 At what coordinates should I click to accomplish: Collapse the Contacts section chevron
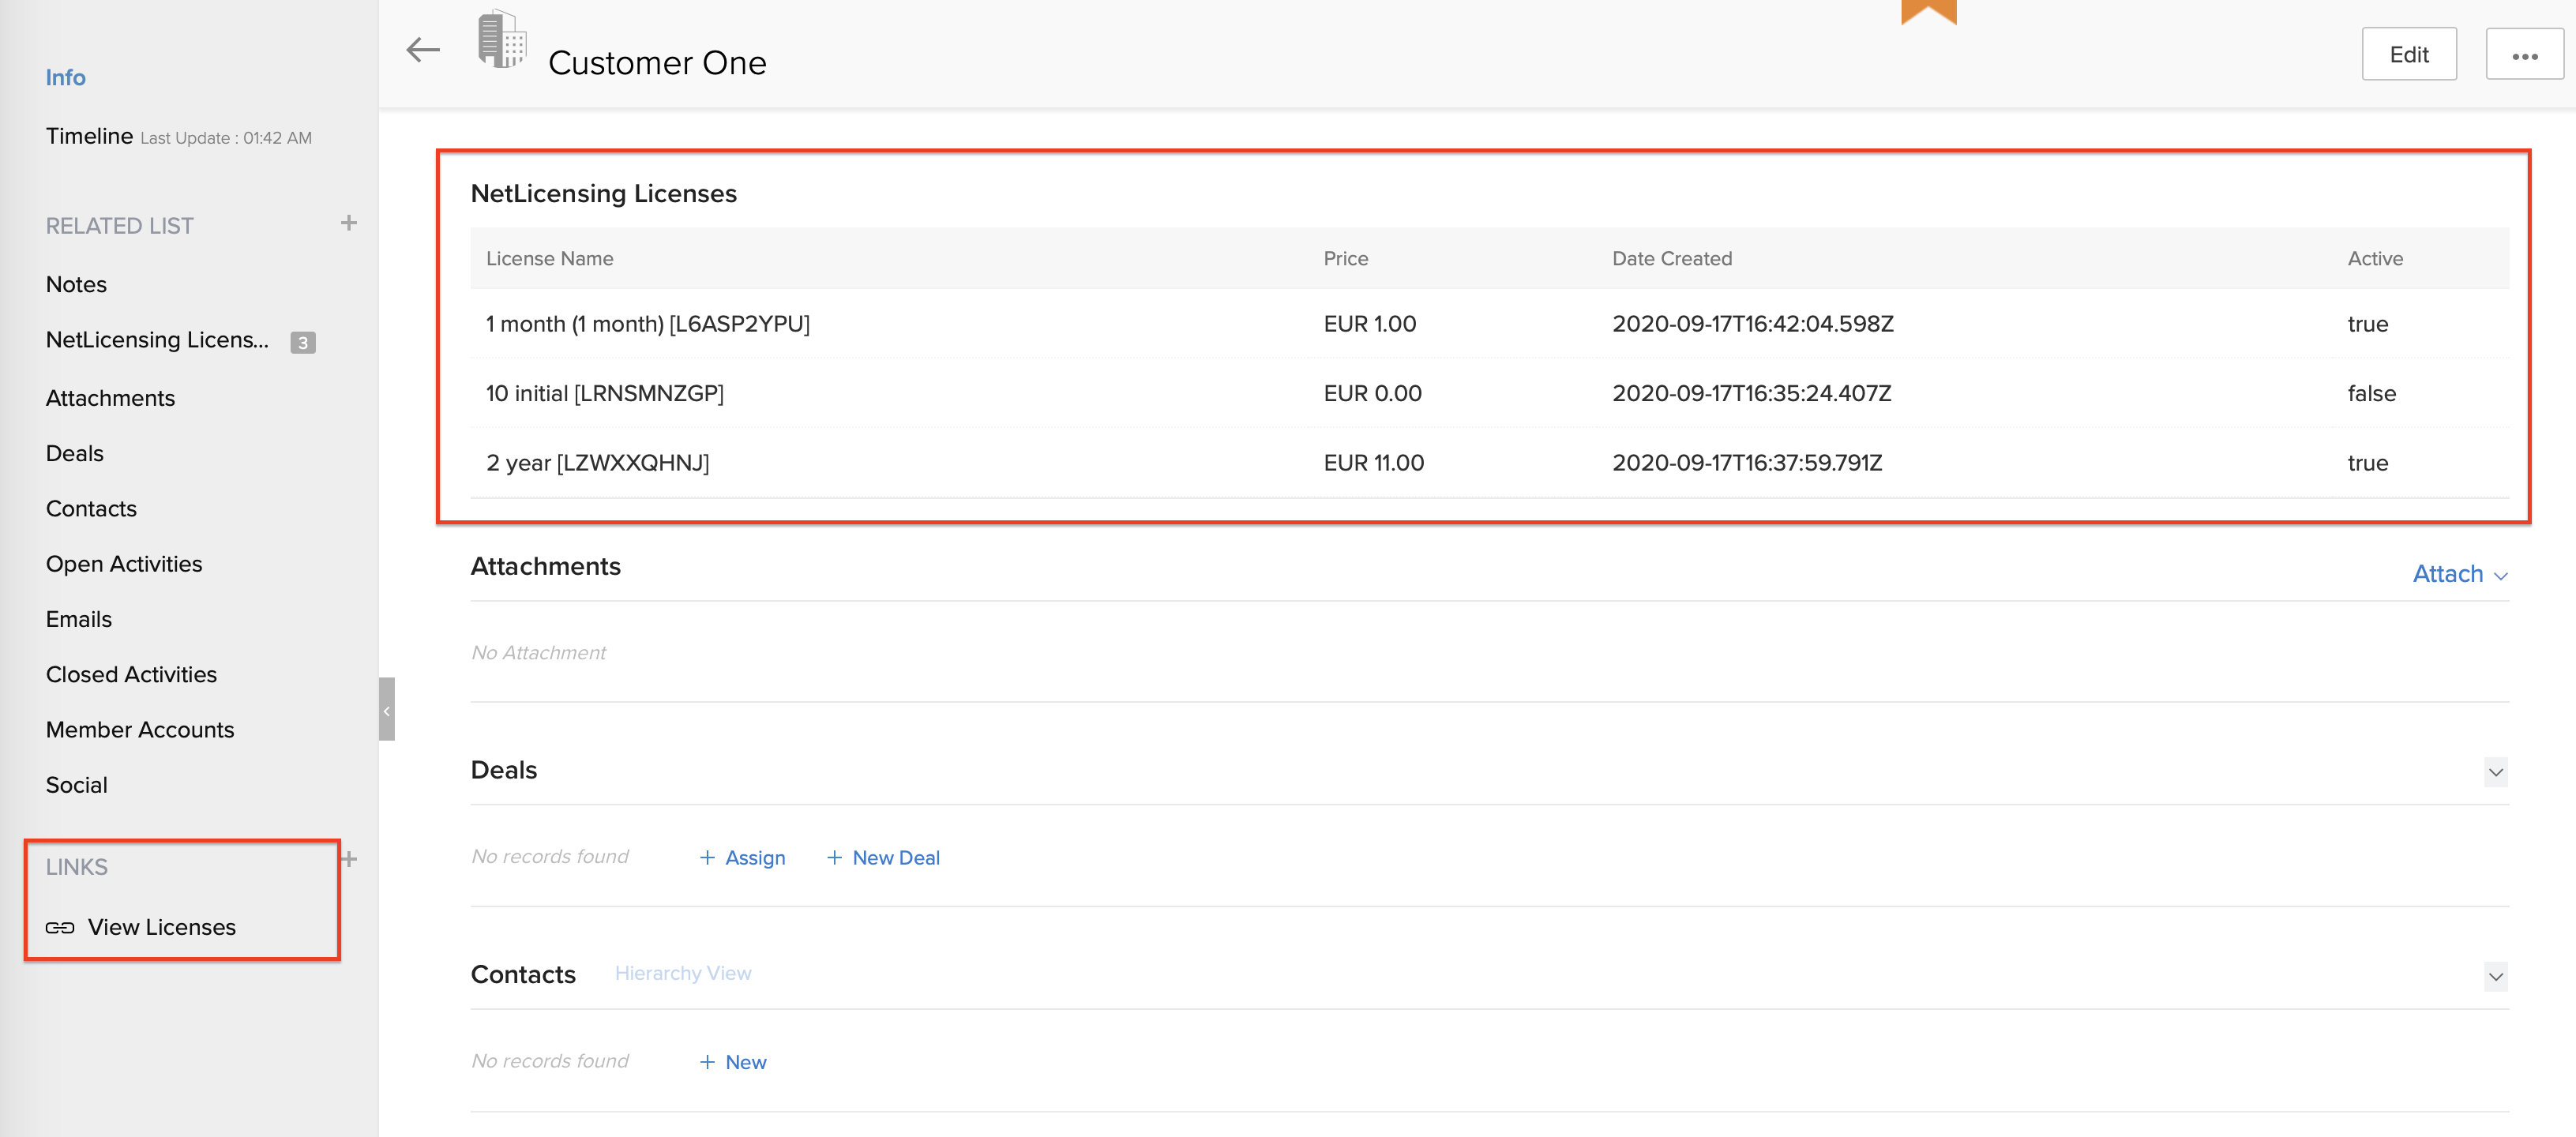click(x=2495, y=976)
